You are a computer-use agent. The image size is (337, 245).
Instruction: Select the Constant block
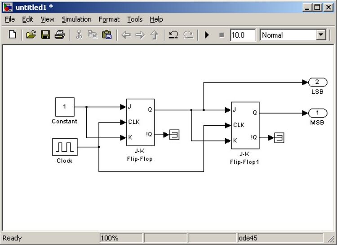point(65,107)
